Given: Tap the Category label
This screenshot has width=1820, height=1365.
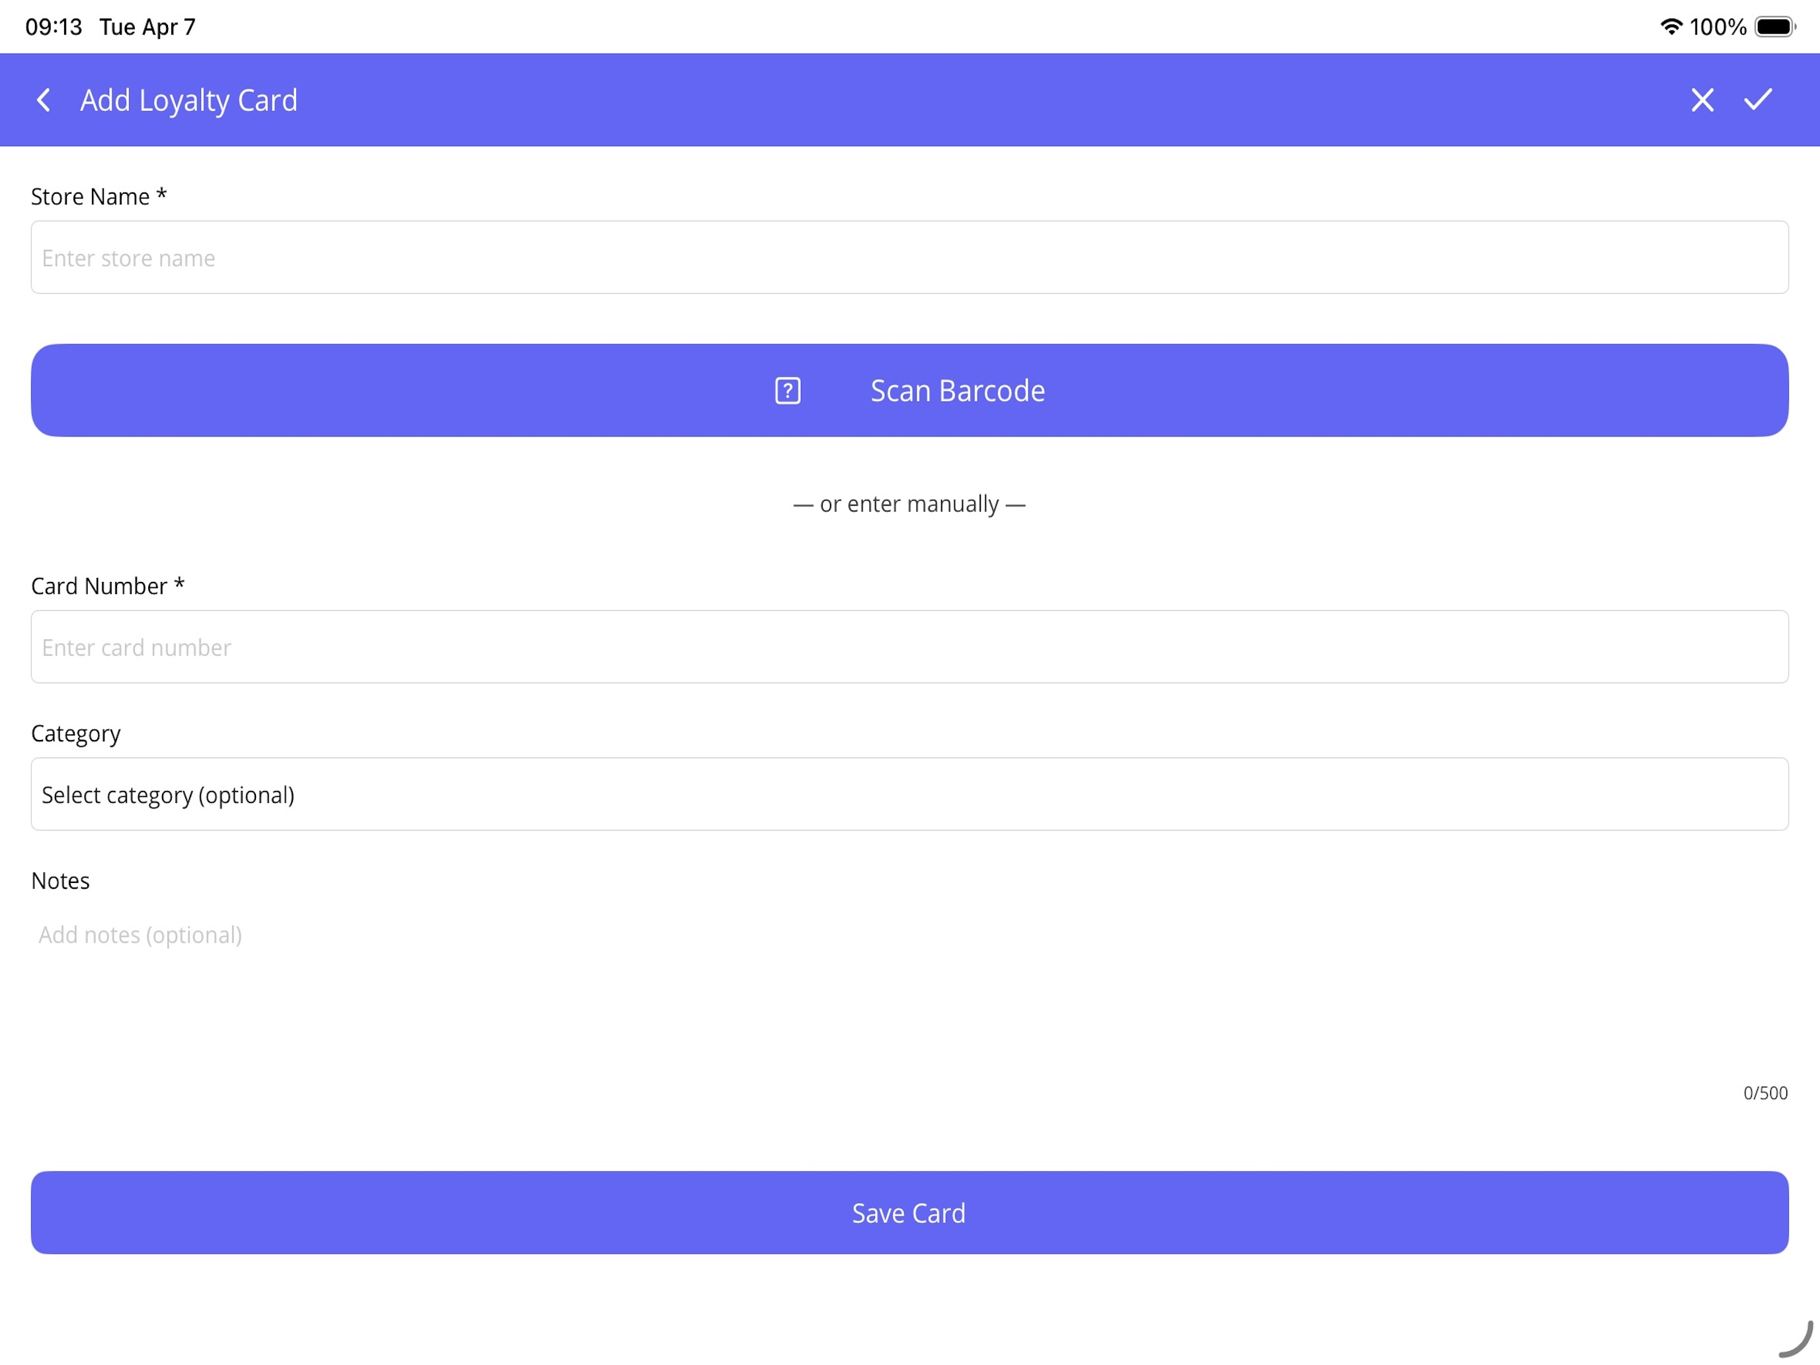Looking at the screenshot, I should (75, 733).
